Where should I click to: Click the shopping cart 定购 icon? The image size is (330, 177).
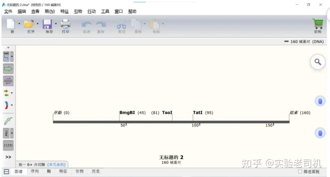point(318,24)
